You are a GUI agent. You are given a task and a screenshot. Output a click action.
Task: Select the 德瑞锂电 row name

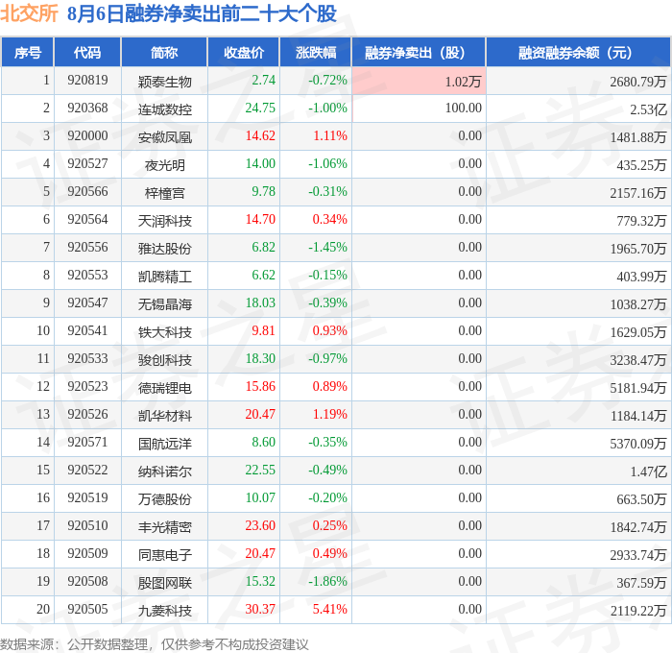click(164, 388)
